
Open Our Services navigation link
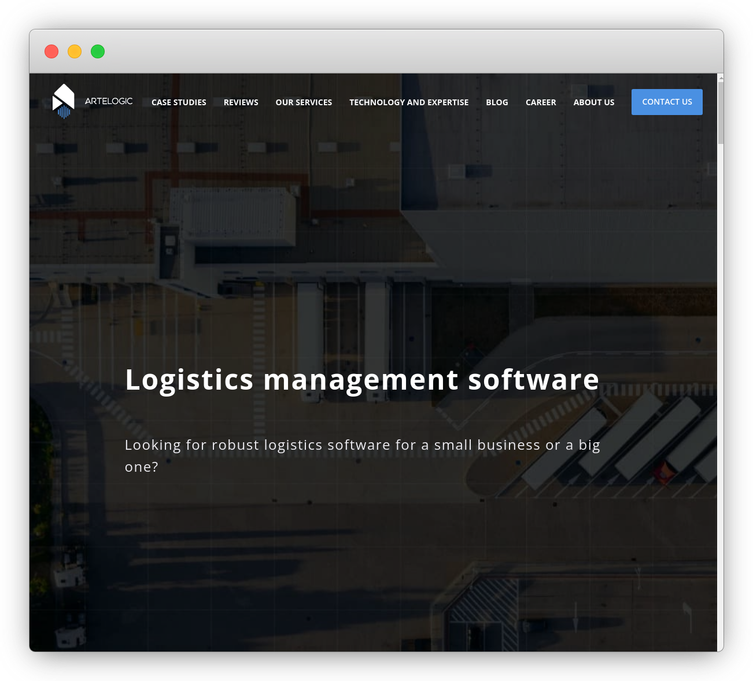304,102
